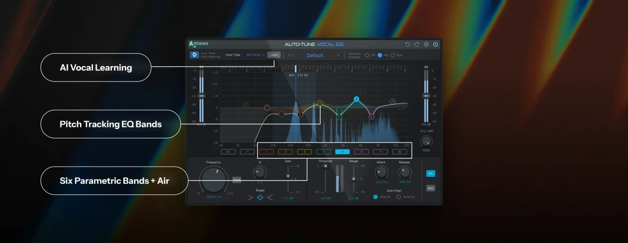
Task: Select band node 6 on EQ graph
Action: point(371,117)
